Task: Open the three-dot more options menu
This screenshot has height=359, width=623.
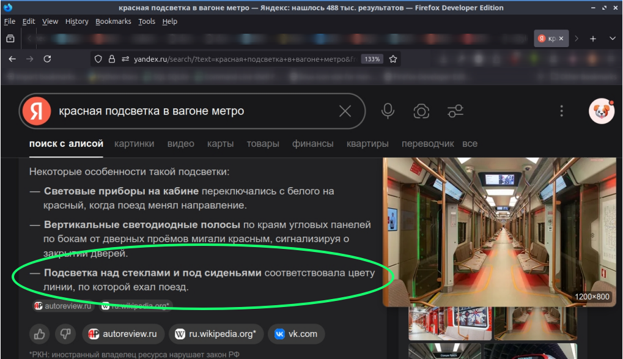Action: (561, 111)
